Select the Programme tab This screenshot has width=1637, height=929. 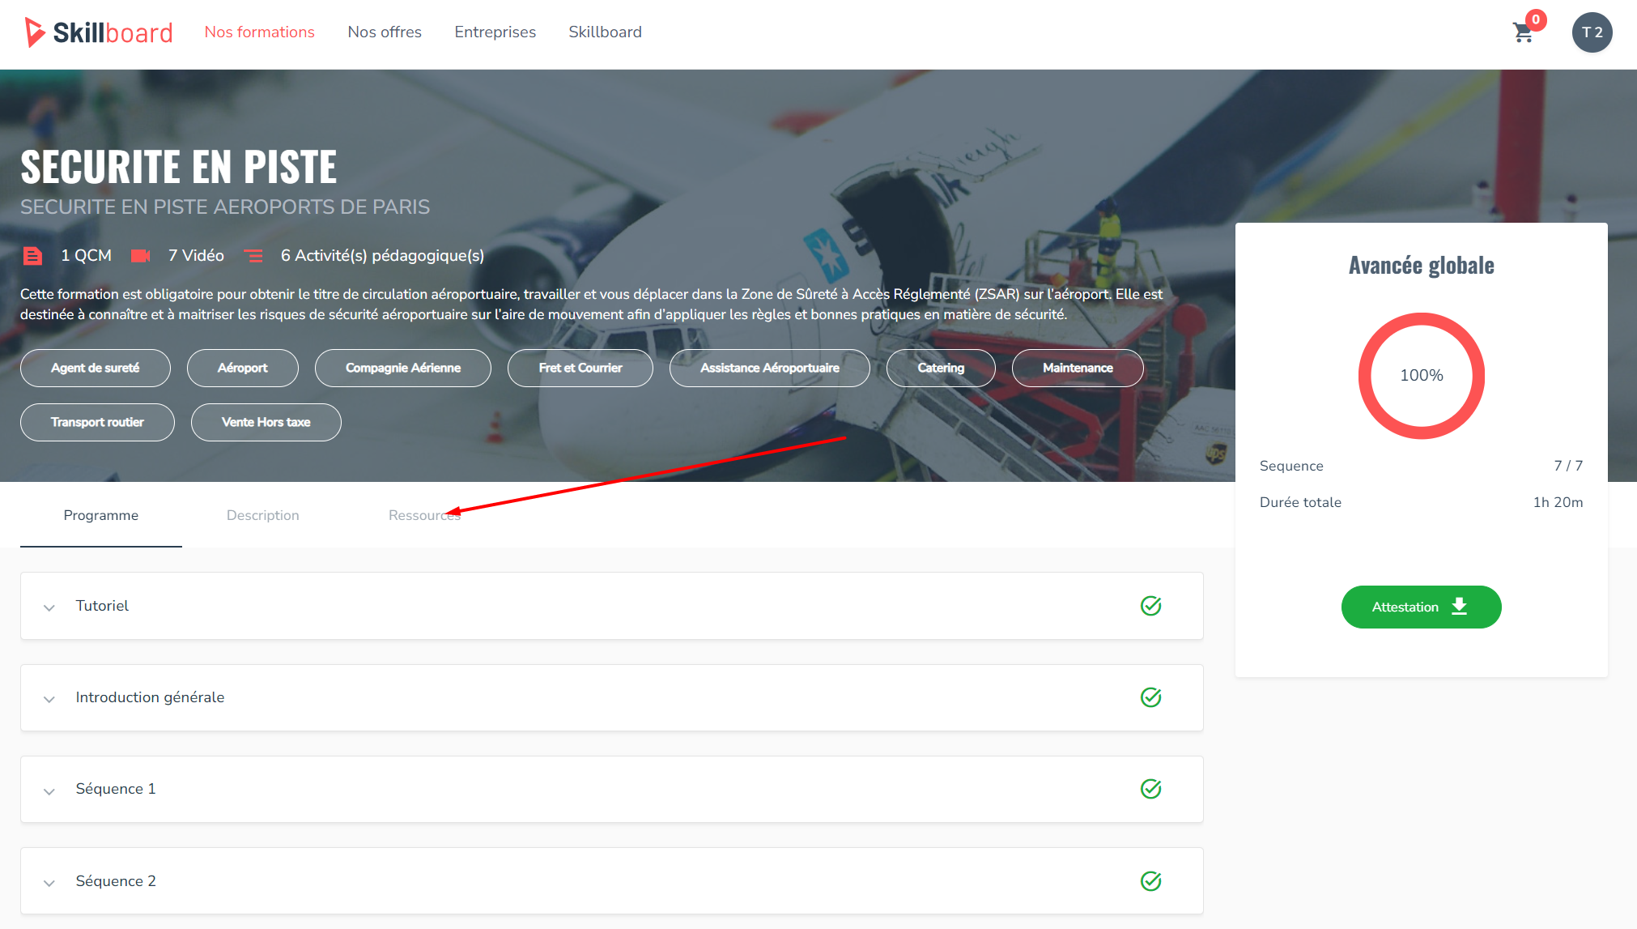tap(101, 515)
